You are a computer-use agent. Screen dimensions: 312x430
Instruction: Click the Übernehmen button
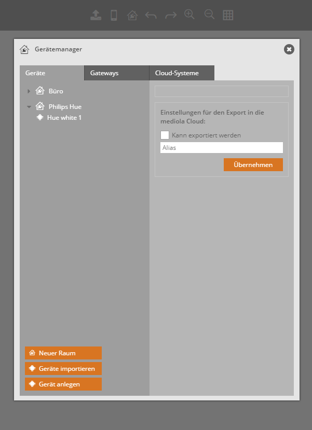coord(253,164)
